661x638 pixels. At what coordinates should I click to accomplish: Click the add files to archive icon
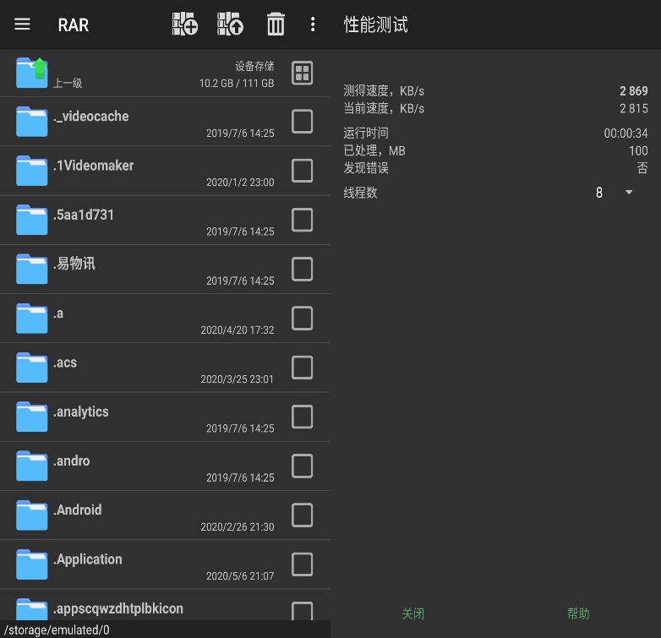click(185, 24)
